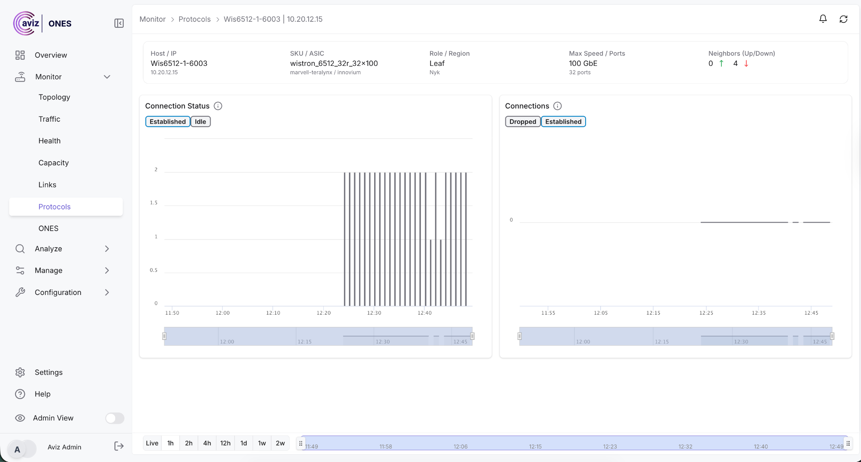861x462 pixels.
Task: Collapse the Monitor menu chevron
Action: click(x=107, y=77)
